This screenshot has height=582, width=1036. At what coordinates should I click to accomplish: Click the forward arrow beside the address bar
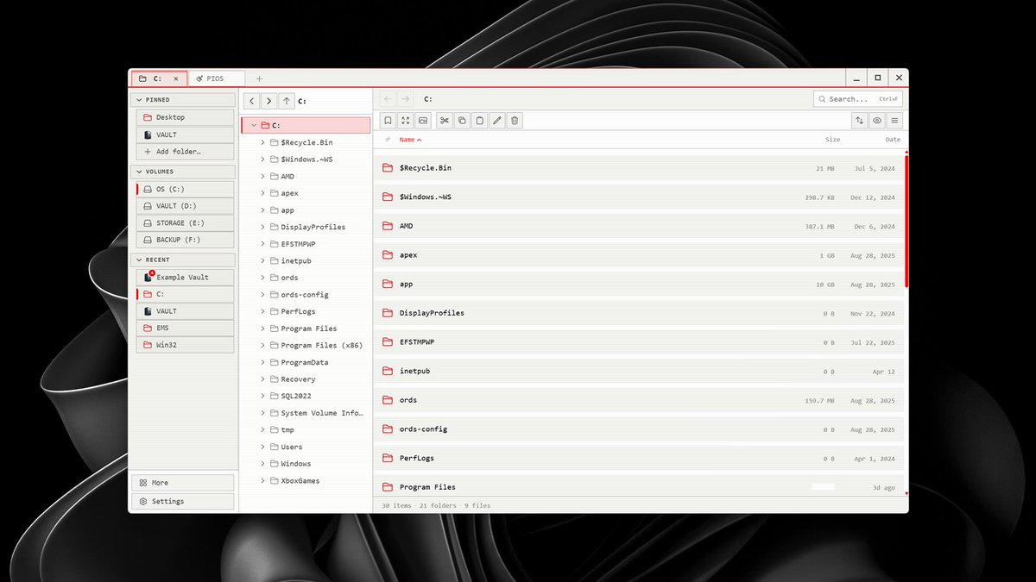(x=406, y=99)
